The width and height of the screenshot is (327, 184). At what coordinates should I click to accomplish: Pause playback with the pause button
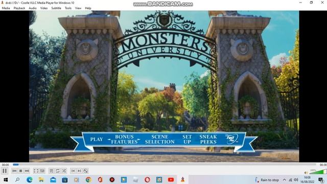pos(5,171)
